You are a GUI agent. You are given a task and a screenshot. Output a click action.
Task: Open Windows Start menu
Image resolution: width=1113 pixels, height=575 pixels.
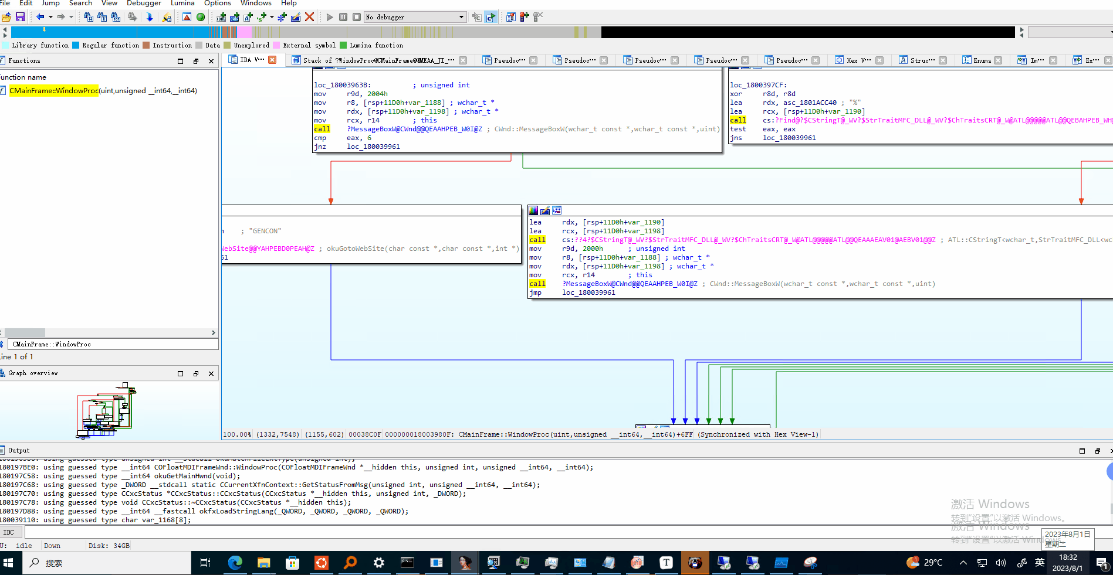8,563
